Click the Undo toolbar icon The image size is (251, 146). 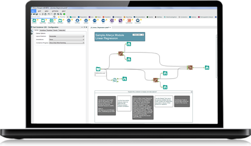tap(49, 14)
